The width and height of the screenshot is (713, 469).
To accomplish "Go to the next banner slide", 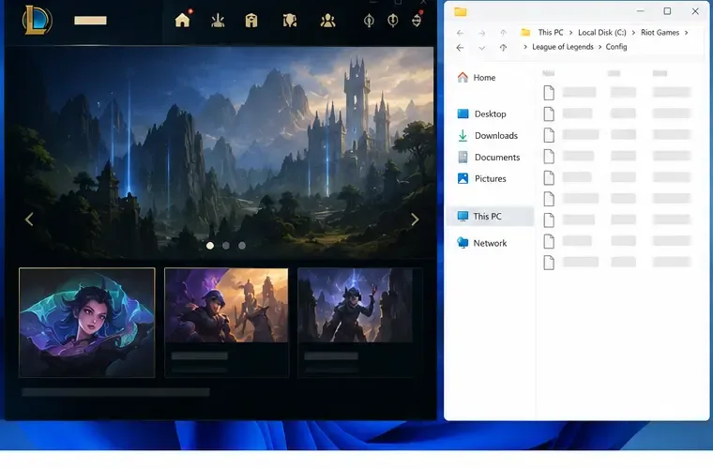I will [415, 219].
